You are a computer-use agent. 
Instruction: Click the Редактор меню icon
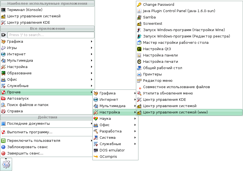[x=139, y=80]
